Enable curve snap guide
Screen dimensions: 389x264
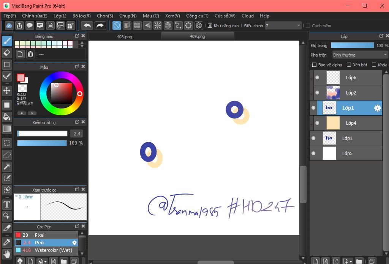point(178,25)
